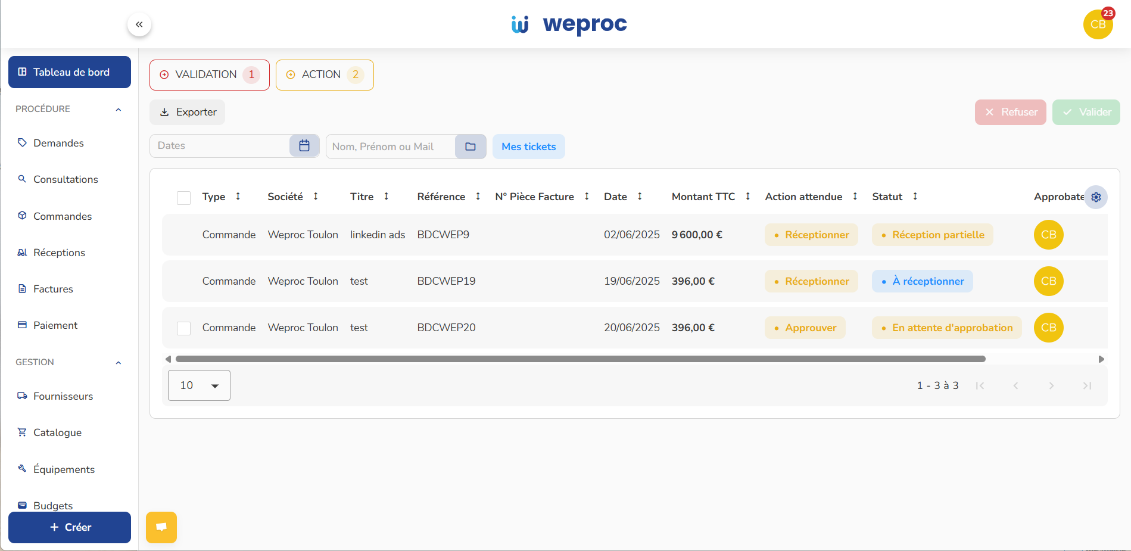
Task: Switch to the VALIDATION tab
Action: point(209,75)
